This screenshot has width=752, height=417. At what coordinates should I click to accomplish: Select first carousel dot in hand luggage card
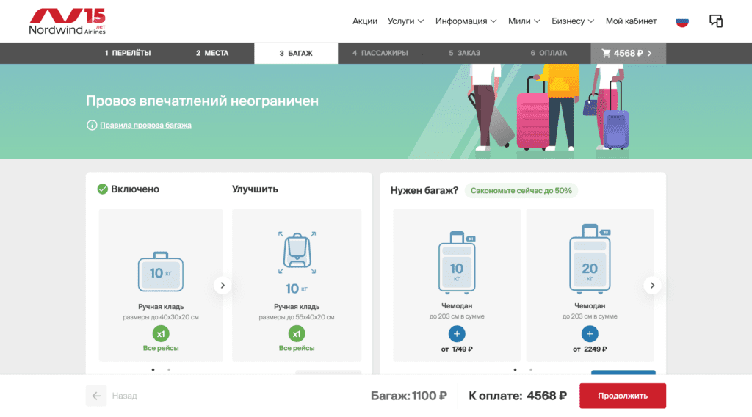coord(153,369)
